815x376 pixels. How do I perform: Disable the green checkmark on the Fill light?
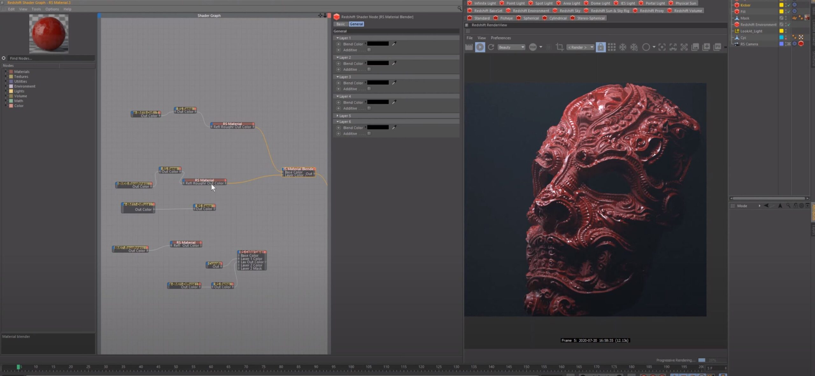(789, 11)
